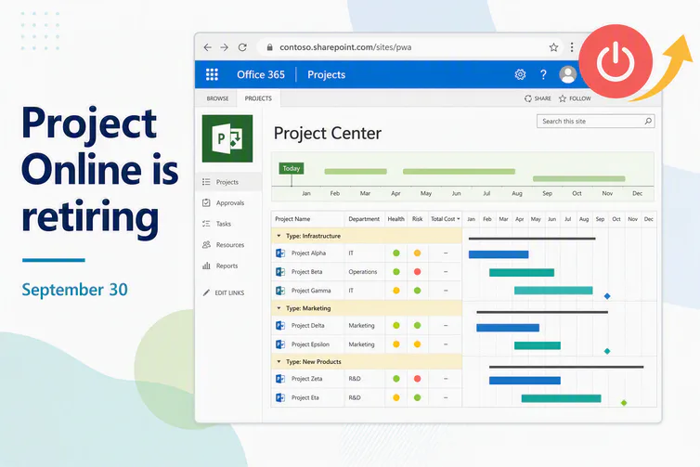Switch to the PROJECTS ribbon tab
This screenshot has width=700, height=467.
258,98
